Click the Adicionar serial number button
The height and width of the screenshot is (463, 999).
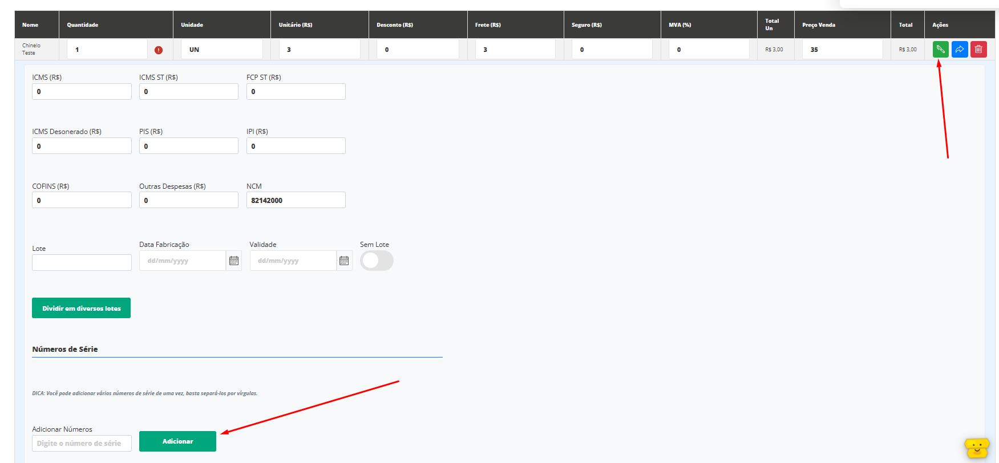pyautogui.click(x=177, y=441)
